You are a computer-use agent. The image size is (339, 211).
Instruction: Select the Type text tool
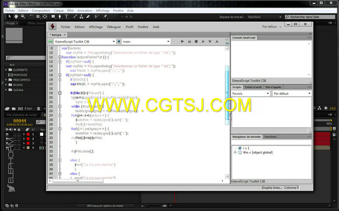67,16
